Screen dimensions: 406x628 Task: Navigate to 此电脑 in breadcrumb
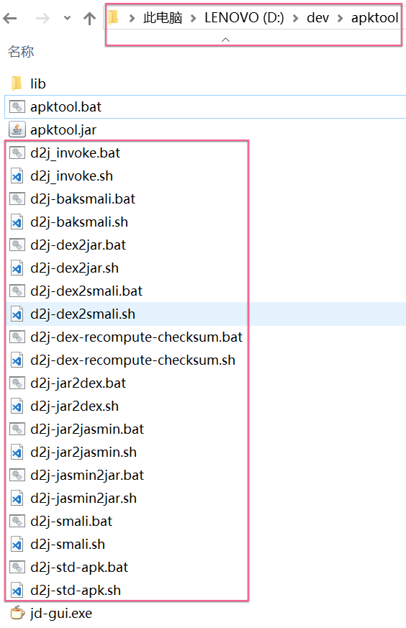[163, 17]
